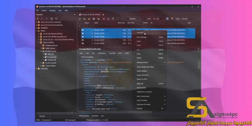Click the win2012dc (Remote MSMQ) server icon
252x126 pixels.
coord(41,34)
